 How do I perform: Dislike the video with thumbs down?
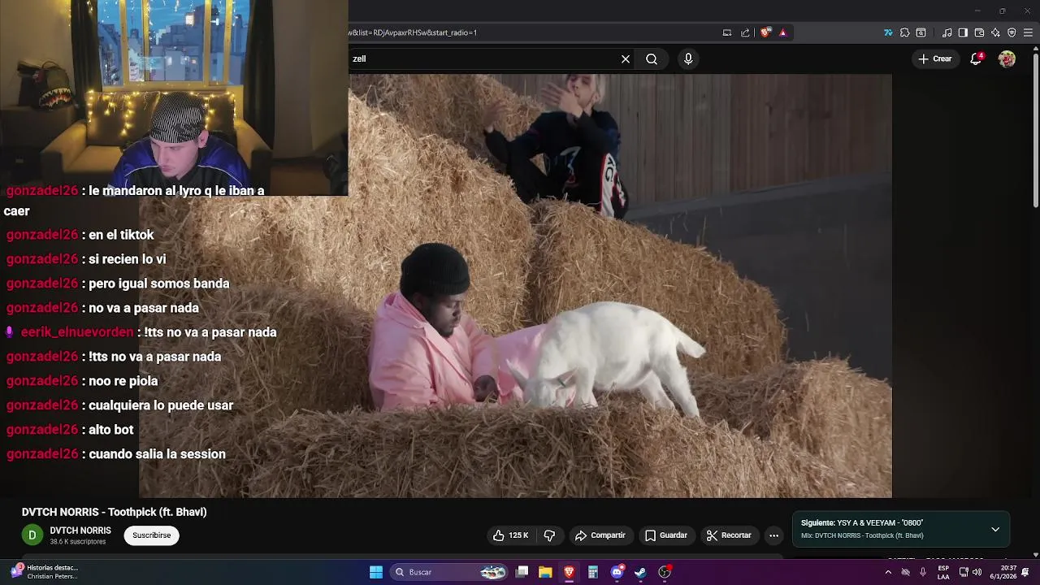pos(549,535)
